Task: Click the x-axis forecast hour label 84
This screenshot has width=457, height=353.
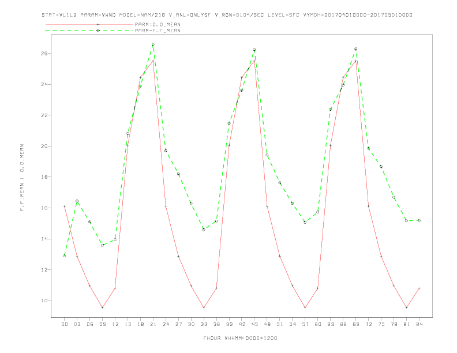Action: [419, 324]
